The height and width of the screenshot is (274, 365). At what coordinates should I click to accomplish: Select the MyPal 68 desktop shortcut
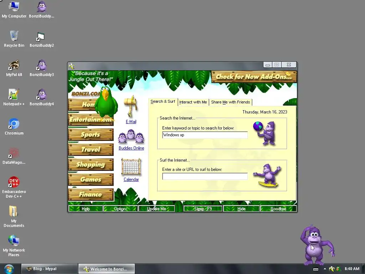pyautogui.click(x=14, y=68)
